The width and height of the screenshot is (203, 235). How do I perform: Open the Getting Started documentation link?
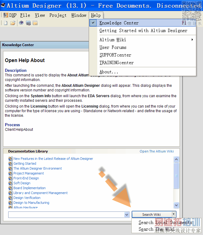[x=25, y=163]
